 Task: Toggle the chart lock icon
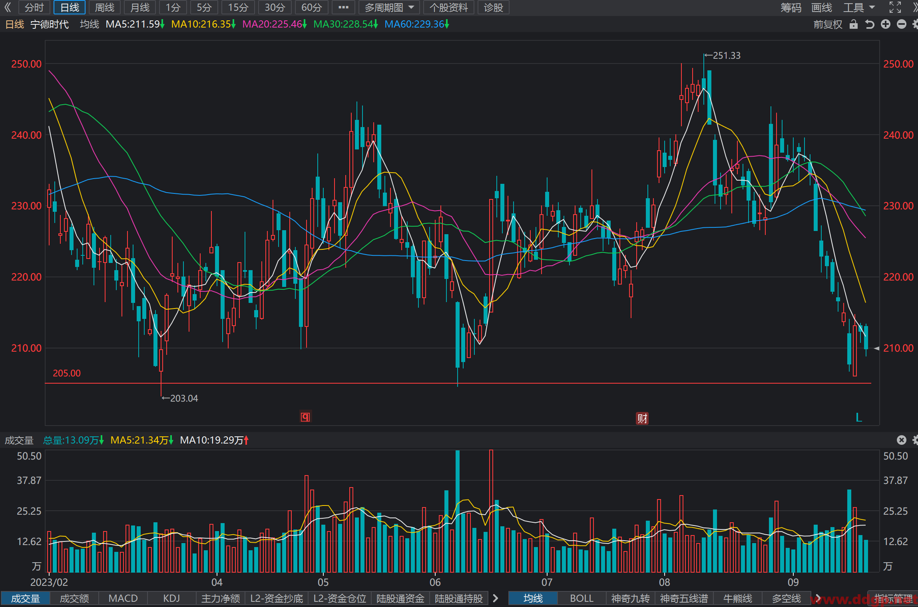[x=853, y=24]
